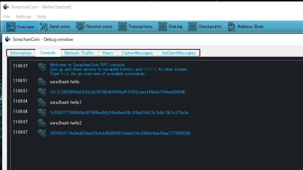303x170 pixels.
Task: Click the Debug window logo icon
Action: (x=8, y=39)
